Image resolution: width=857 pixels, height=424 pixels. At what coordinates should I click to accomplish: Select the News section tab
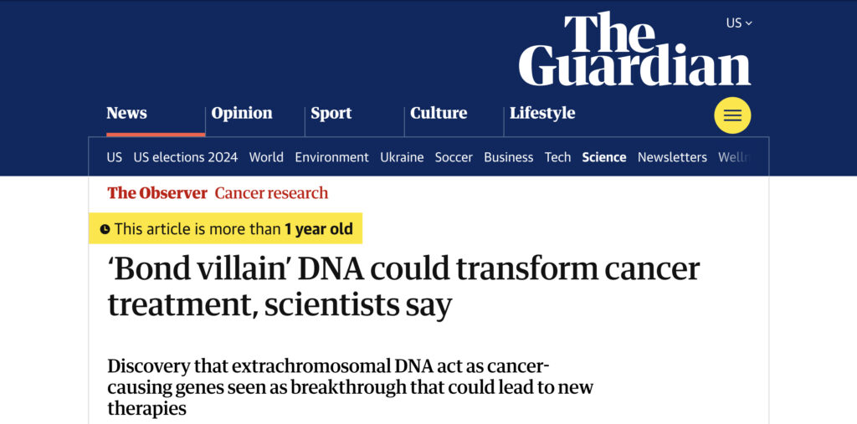click(x=127, y=113)
